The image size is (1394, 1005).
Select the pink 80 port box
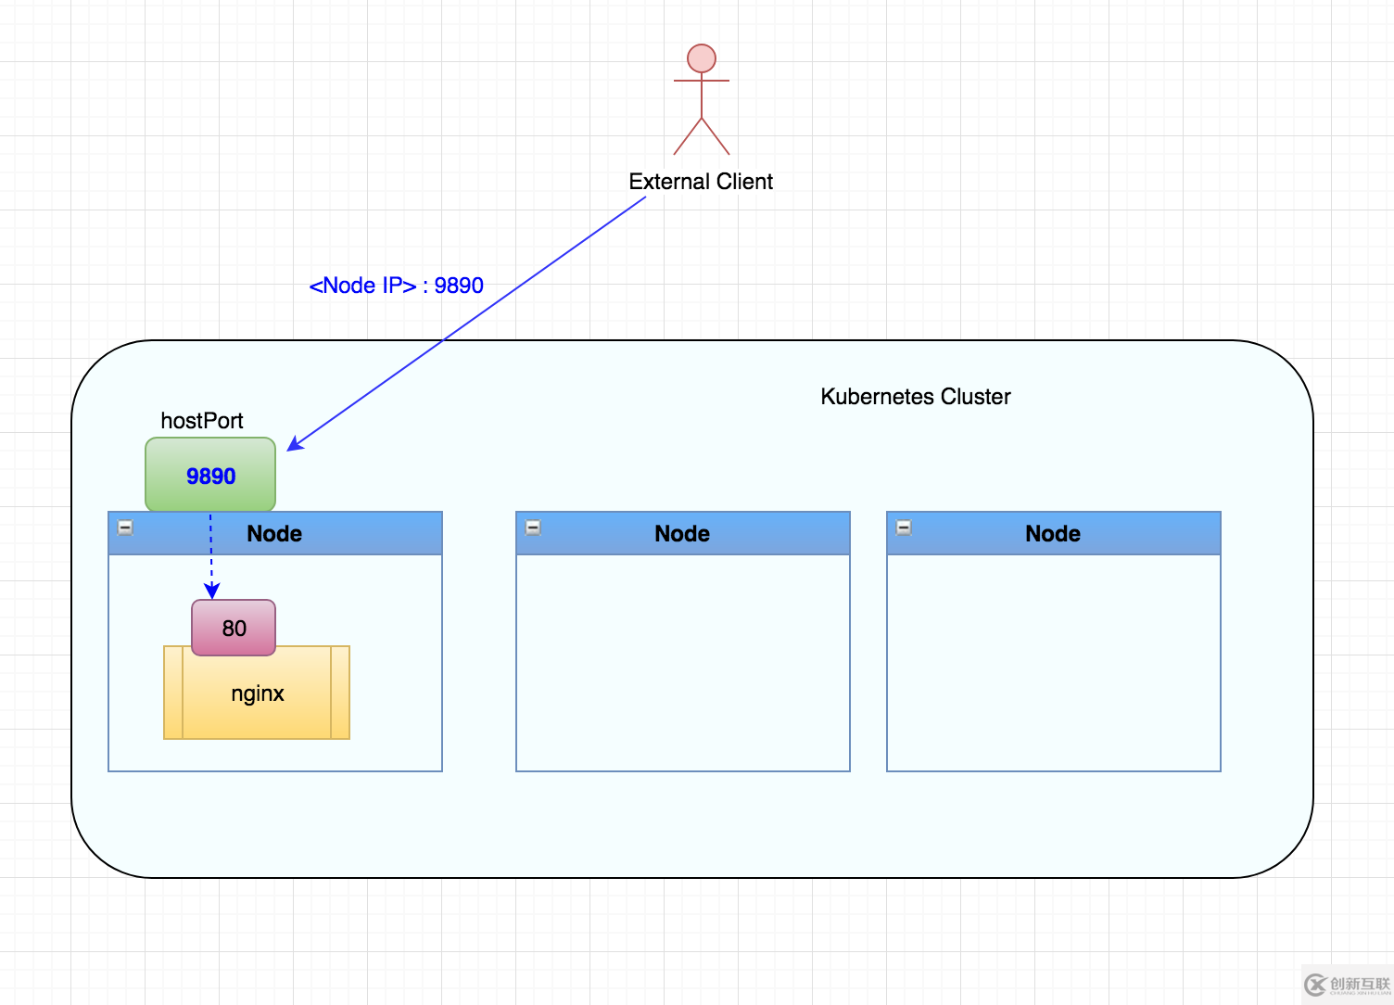pos(234,628)
